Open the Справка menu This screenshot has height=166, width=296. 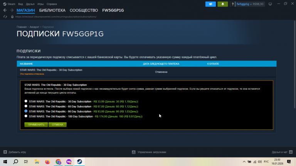[x=52, y=4]
